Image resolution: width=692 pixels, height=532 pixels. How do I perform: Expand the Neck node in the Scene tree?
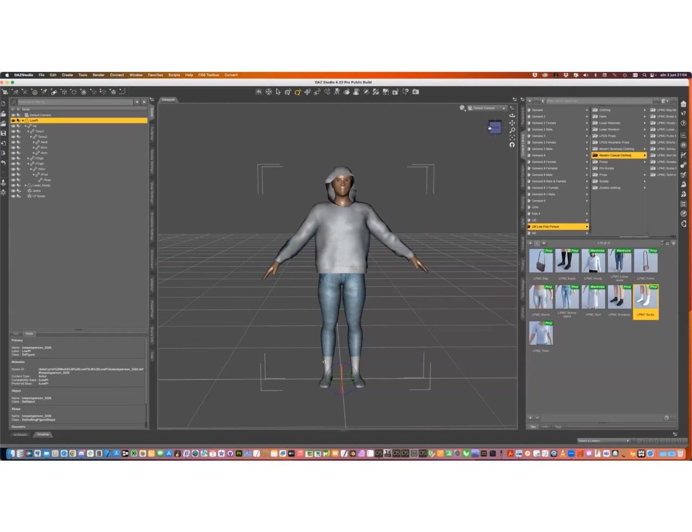34,142
